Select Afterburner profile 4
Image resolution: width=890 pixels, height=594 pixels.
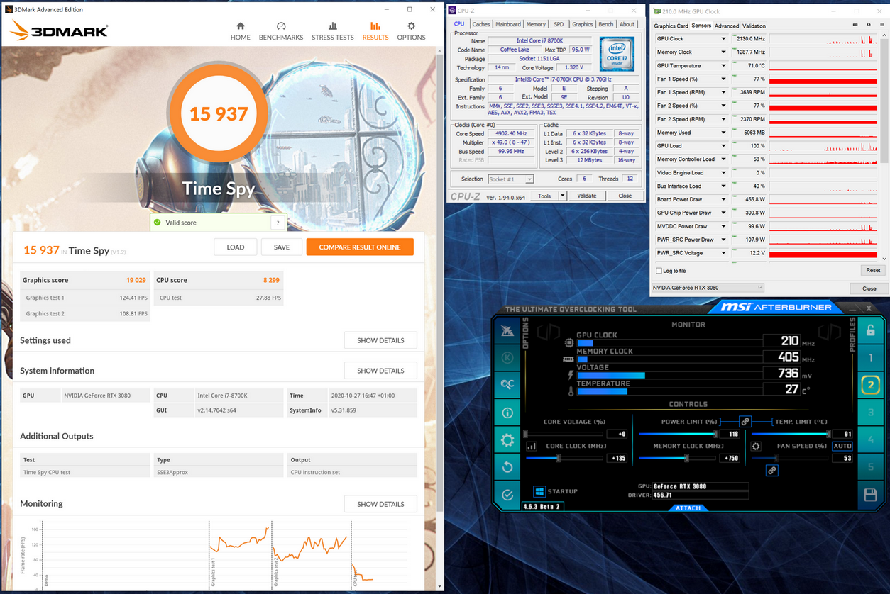click(870, 440)
